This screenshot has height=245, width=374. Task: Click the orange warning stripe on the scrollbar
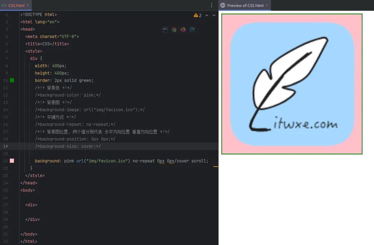coord(215,167)
